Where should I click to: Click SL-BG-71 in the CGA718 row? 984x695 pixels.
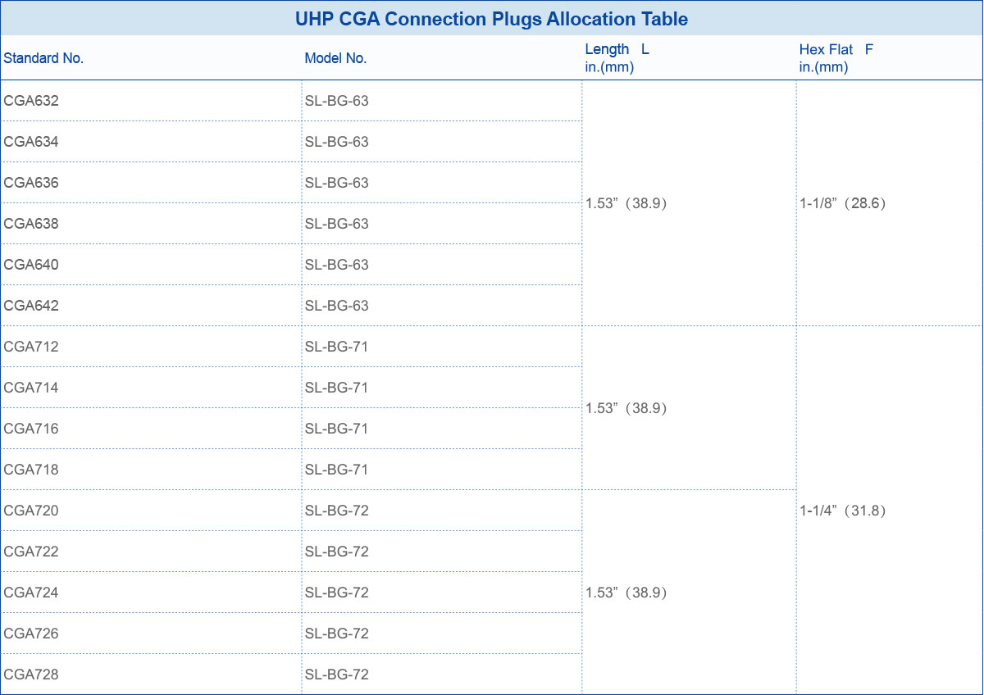[x=337, y=470]
